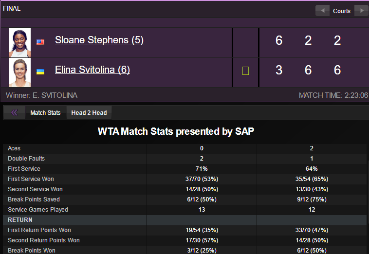Click the next court right arrow
Image resolution: width=369 pixels, height=254 pixels.
(x=361, y=11)
